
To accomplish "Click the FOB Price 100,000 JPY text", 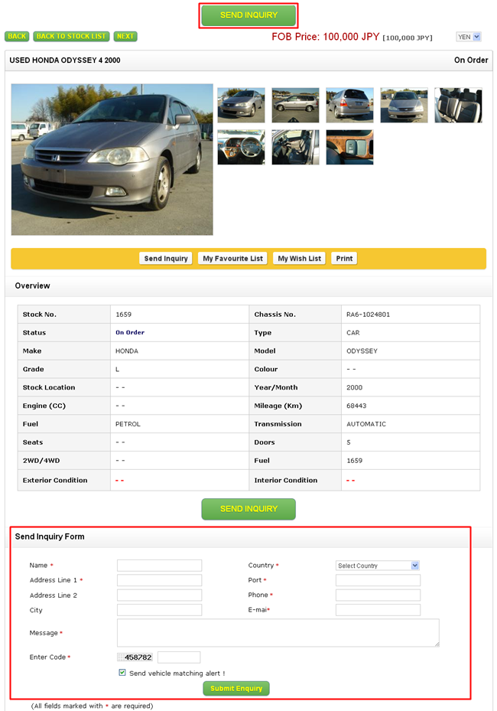I will (325, 37).
